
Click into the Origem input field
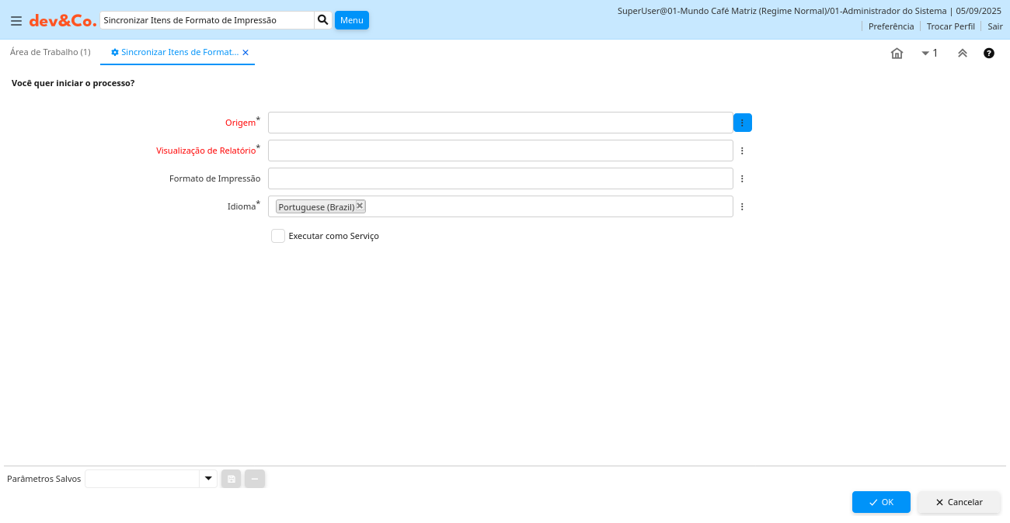point(500,123)
